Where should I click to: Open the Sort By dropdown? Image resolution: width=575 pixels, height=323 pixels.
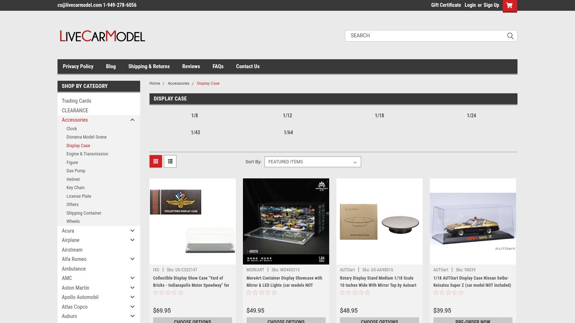(x=313, y=162)
